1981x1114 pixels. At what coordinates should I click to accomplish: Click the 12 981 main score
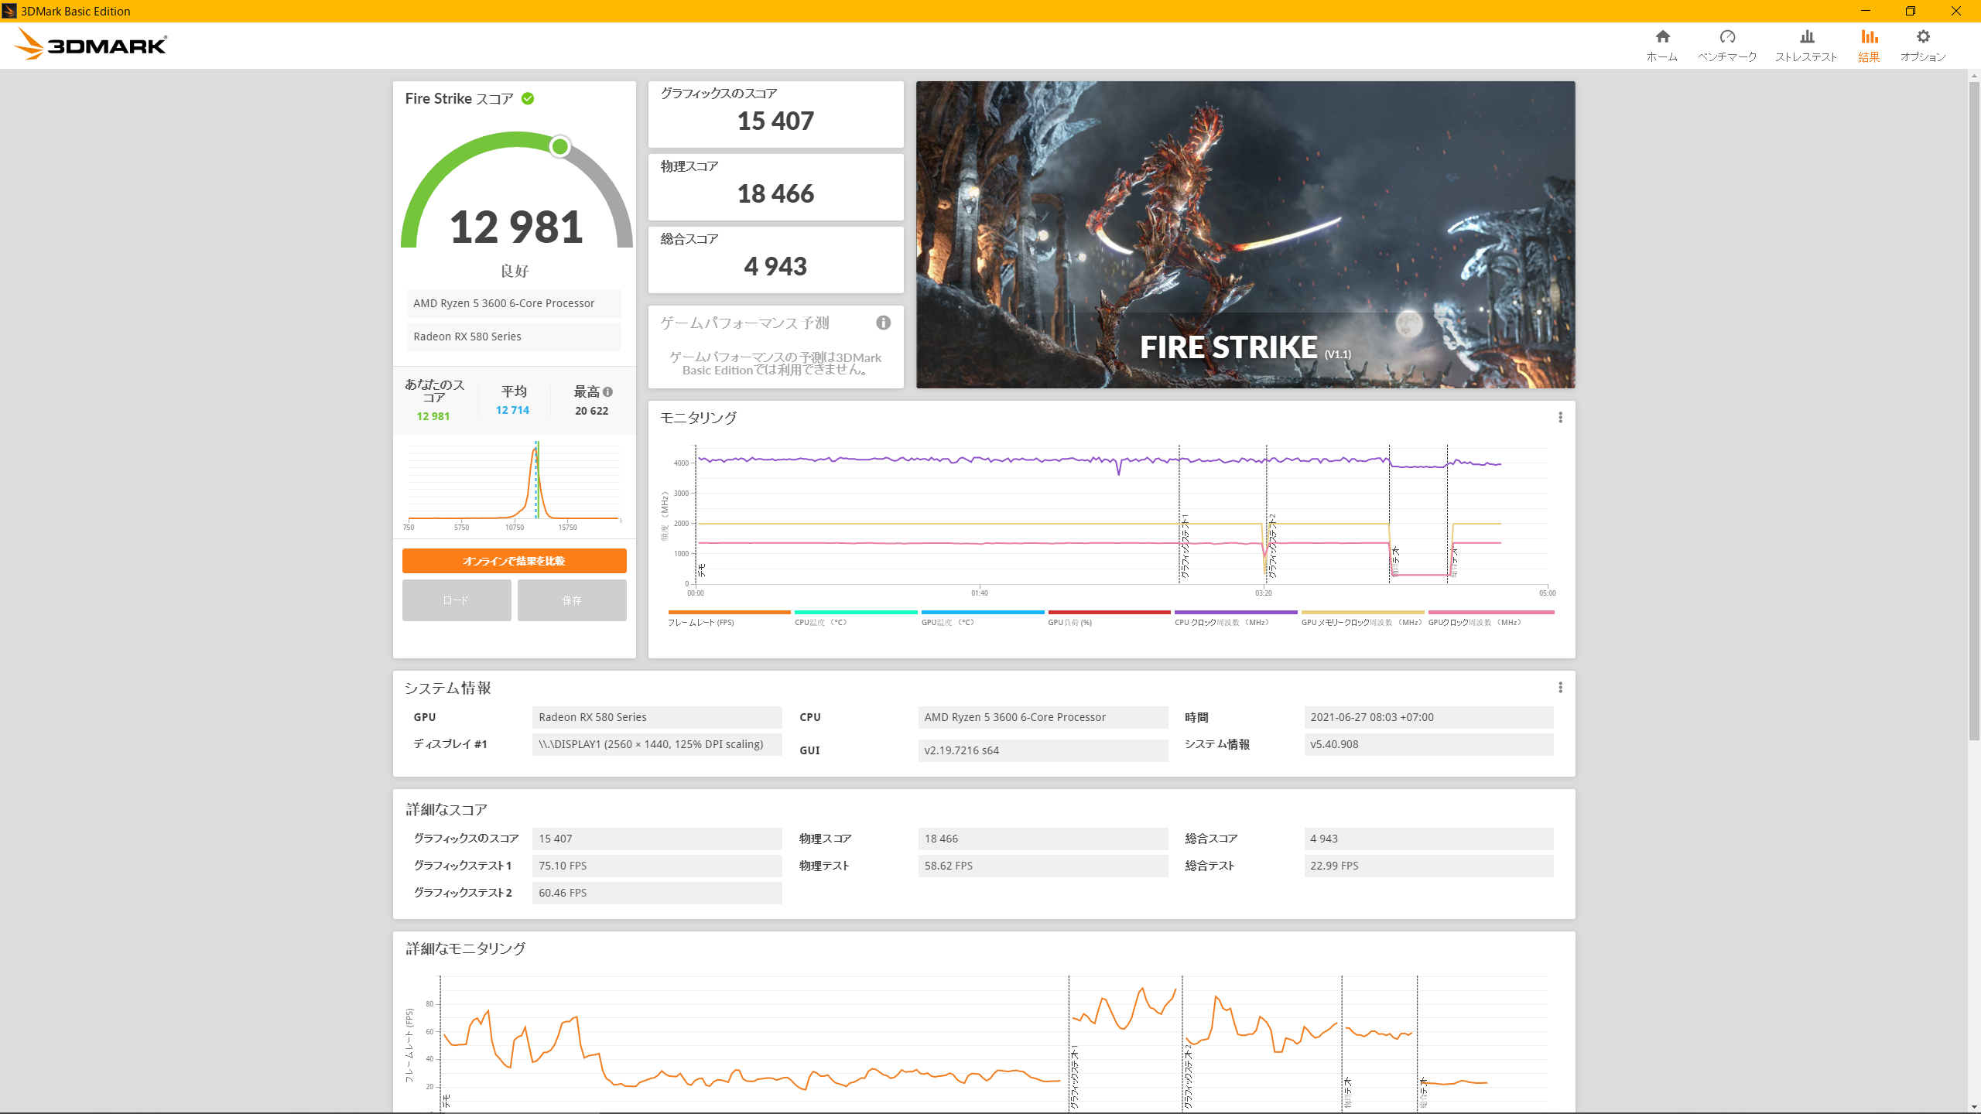pos(516,227)
